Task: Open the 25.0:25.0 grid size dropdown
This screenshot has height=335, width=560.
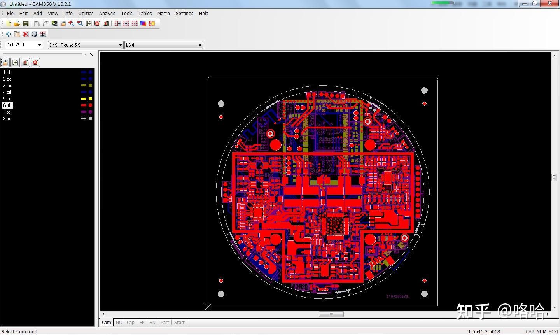Action: (40, 45)
